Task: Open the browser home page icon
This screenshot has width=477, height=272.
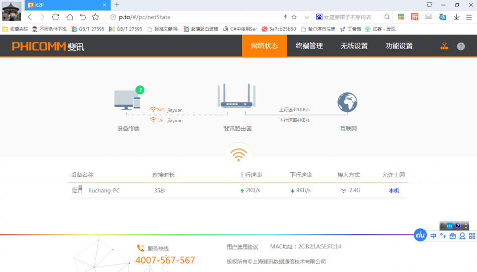Action: [x=70, y=17]
